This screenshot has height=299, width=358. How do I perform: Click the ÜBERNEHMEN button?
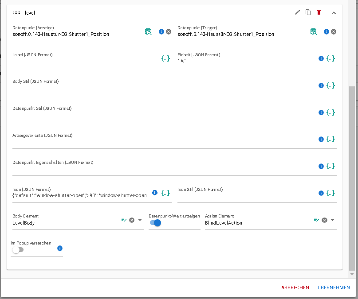334,287
